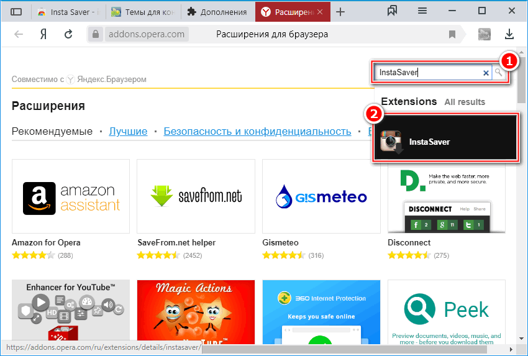Image resolution: width=528 pixels, height=356 pixels.
Task: Click the back navigation arrow
Action: (19, 34)
